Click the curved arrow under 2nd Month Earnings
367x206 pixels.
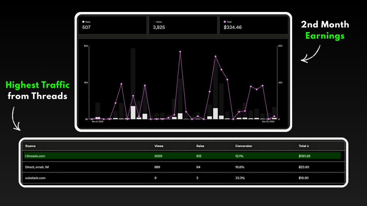(311, 54)
